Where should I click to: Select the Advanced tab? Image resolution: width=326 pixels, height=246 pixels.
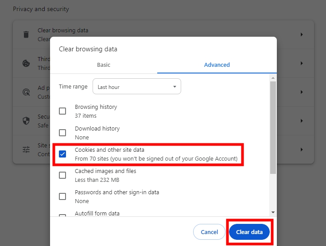pyautogui.click(x=217, y=65)
